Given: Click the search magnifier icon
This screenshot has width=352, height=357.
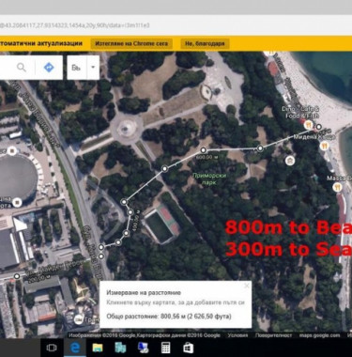Looking at the screenshot, I should tap(22, 68).
